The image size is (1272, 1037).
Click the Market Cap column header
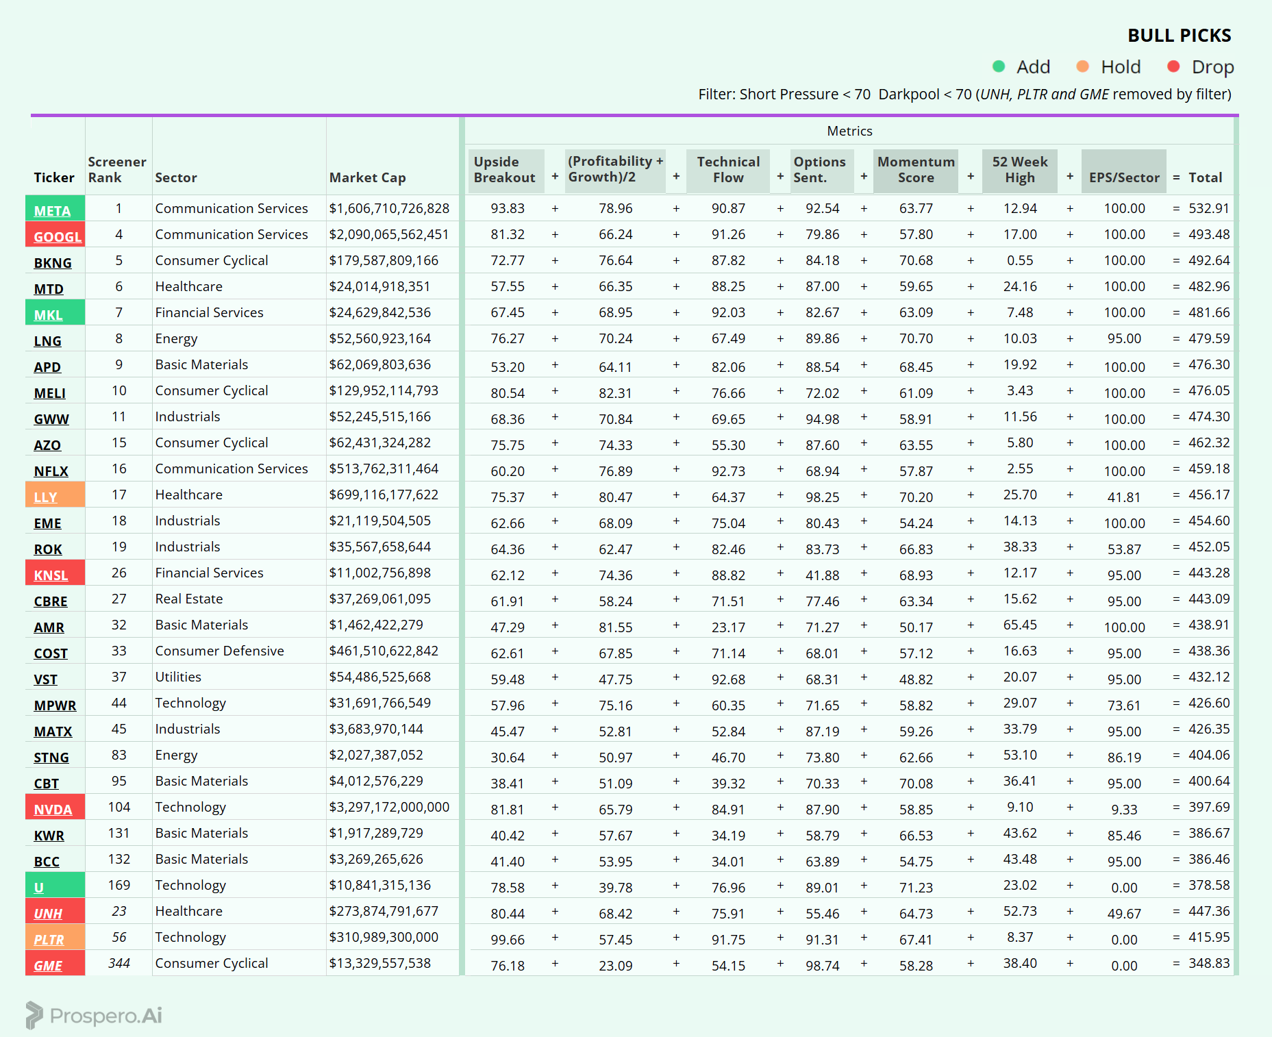point(368,177)
